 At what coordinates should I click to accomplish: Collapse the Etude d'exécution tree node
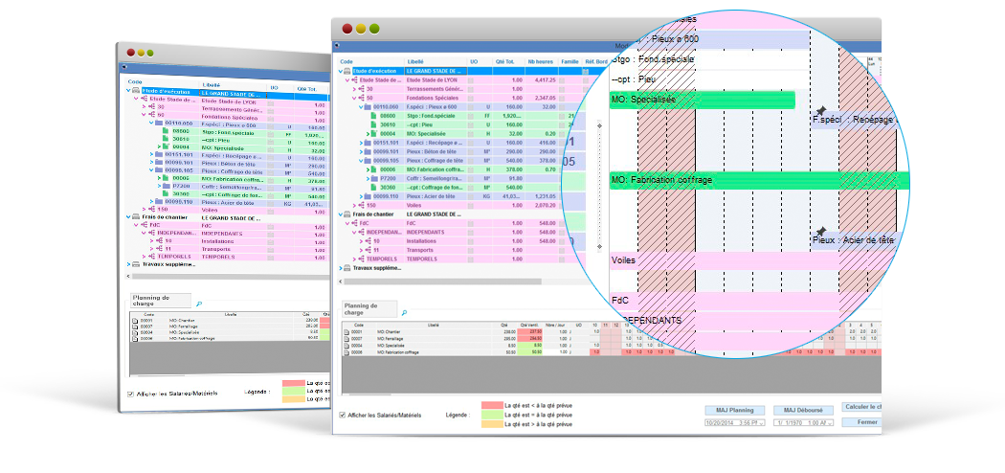click(338, 71)
